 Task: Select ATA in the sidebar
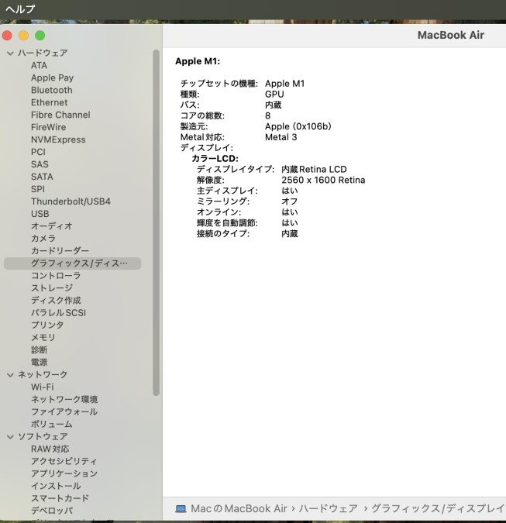point(39,65)
